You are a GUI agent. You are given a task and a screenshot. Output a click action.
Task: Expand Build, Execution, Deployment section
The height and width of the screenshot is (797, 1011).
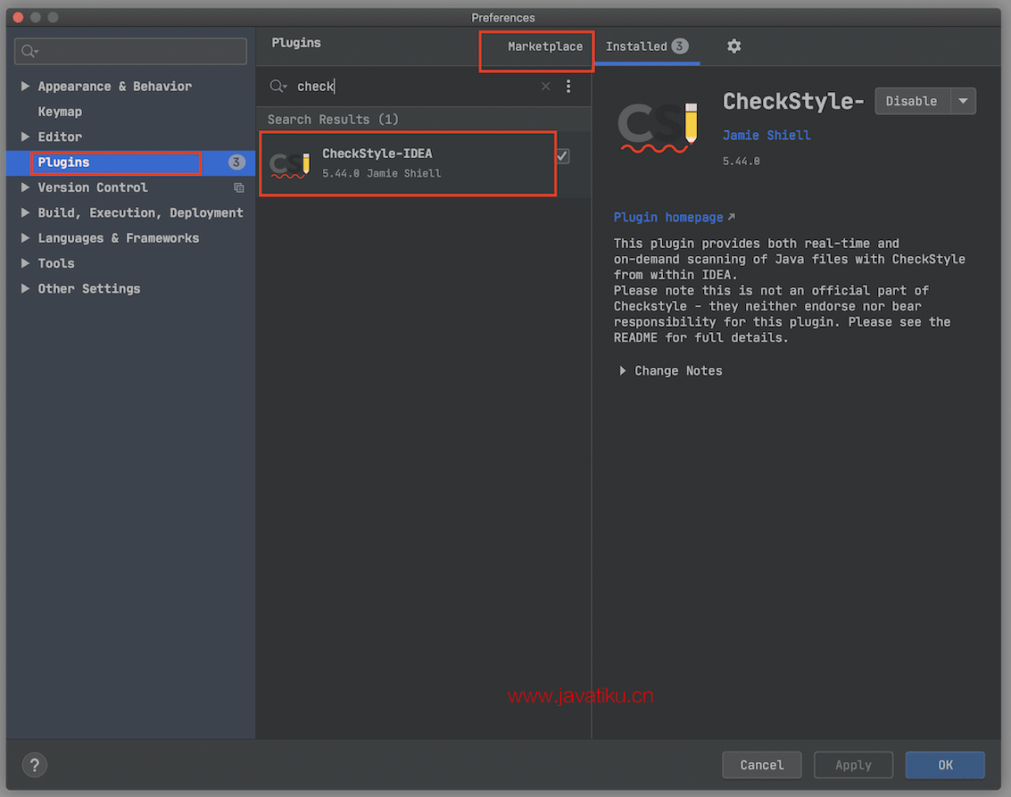point(25,212)
